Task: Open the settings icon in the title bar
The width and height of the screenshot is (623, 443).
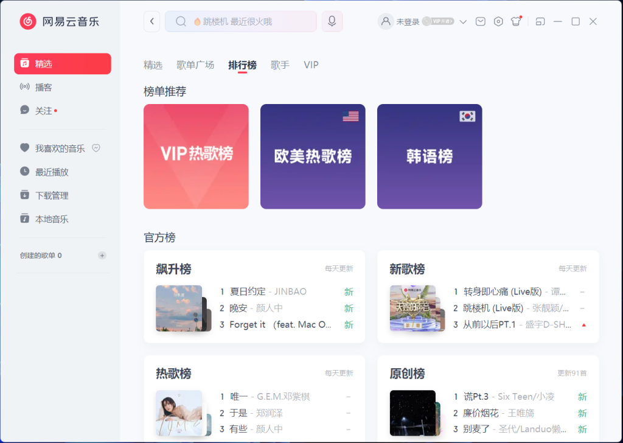Action: point(498,21)
